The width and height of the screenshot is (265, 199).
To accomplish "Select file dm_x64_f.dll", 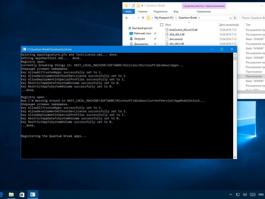I will [177, 44].
